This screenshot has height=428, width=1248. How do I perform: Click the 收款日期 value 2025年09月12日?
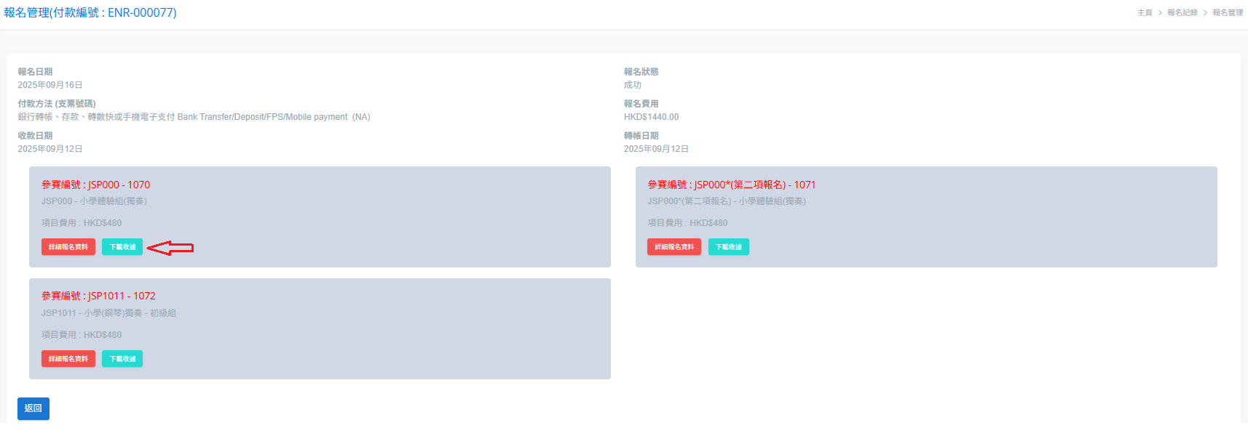click(50, 149)
